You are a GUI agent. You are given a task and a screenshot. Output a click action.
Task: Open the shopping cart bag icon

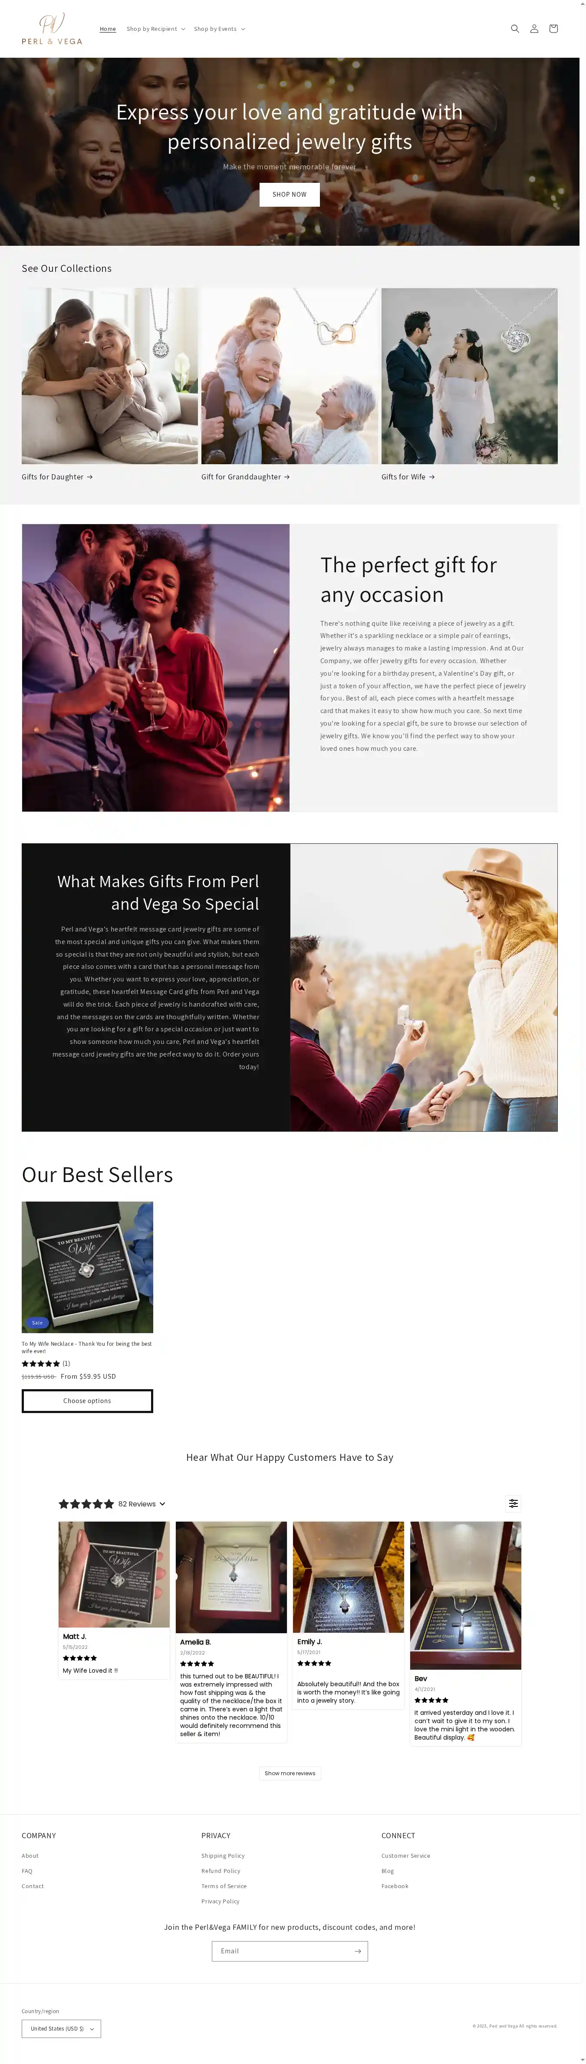[x=553, y=29]
